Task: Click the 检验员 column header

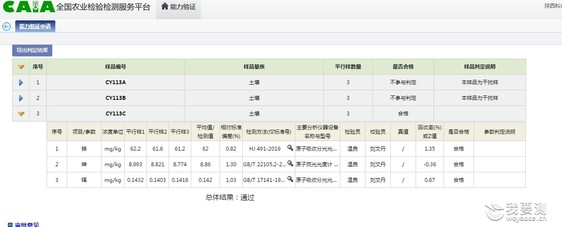Action: pos(352,132)
